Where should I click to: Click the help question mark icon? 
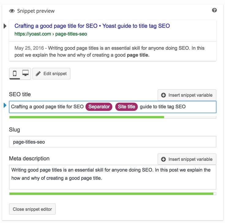tap(214, 10)
